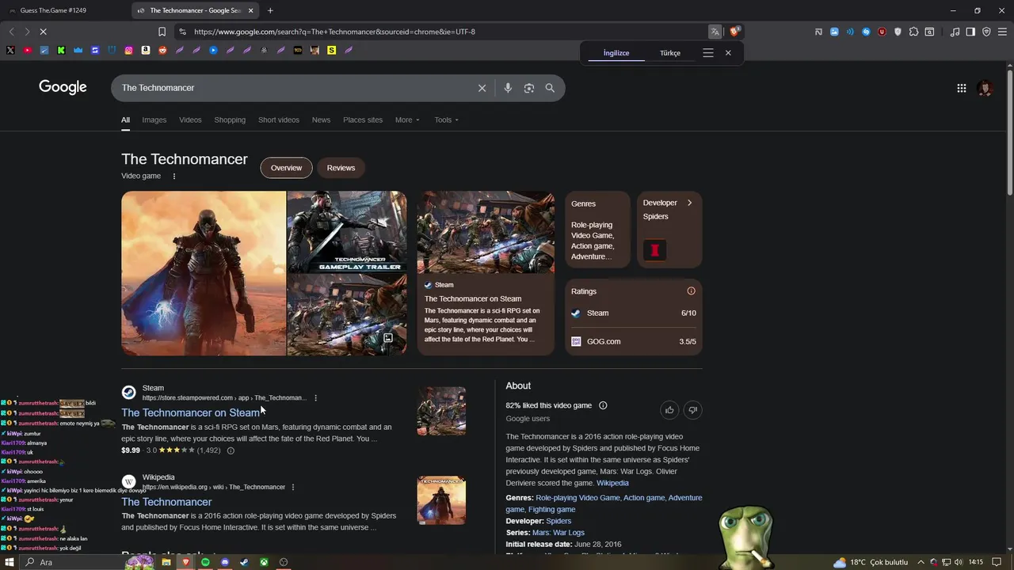Switch to the Short videos tab
Screen dimensions: 1014x570
coord(279,120)
